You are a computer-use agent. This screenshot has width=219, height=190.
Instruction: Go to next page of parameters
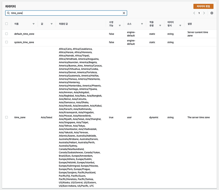click(204, 13)
